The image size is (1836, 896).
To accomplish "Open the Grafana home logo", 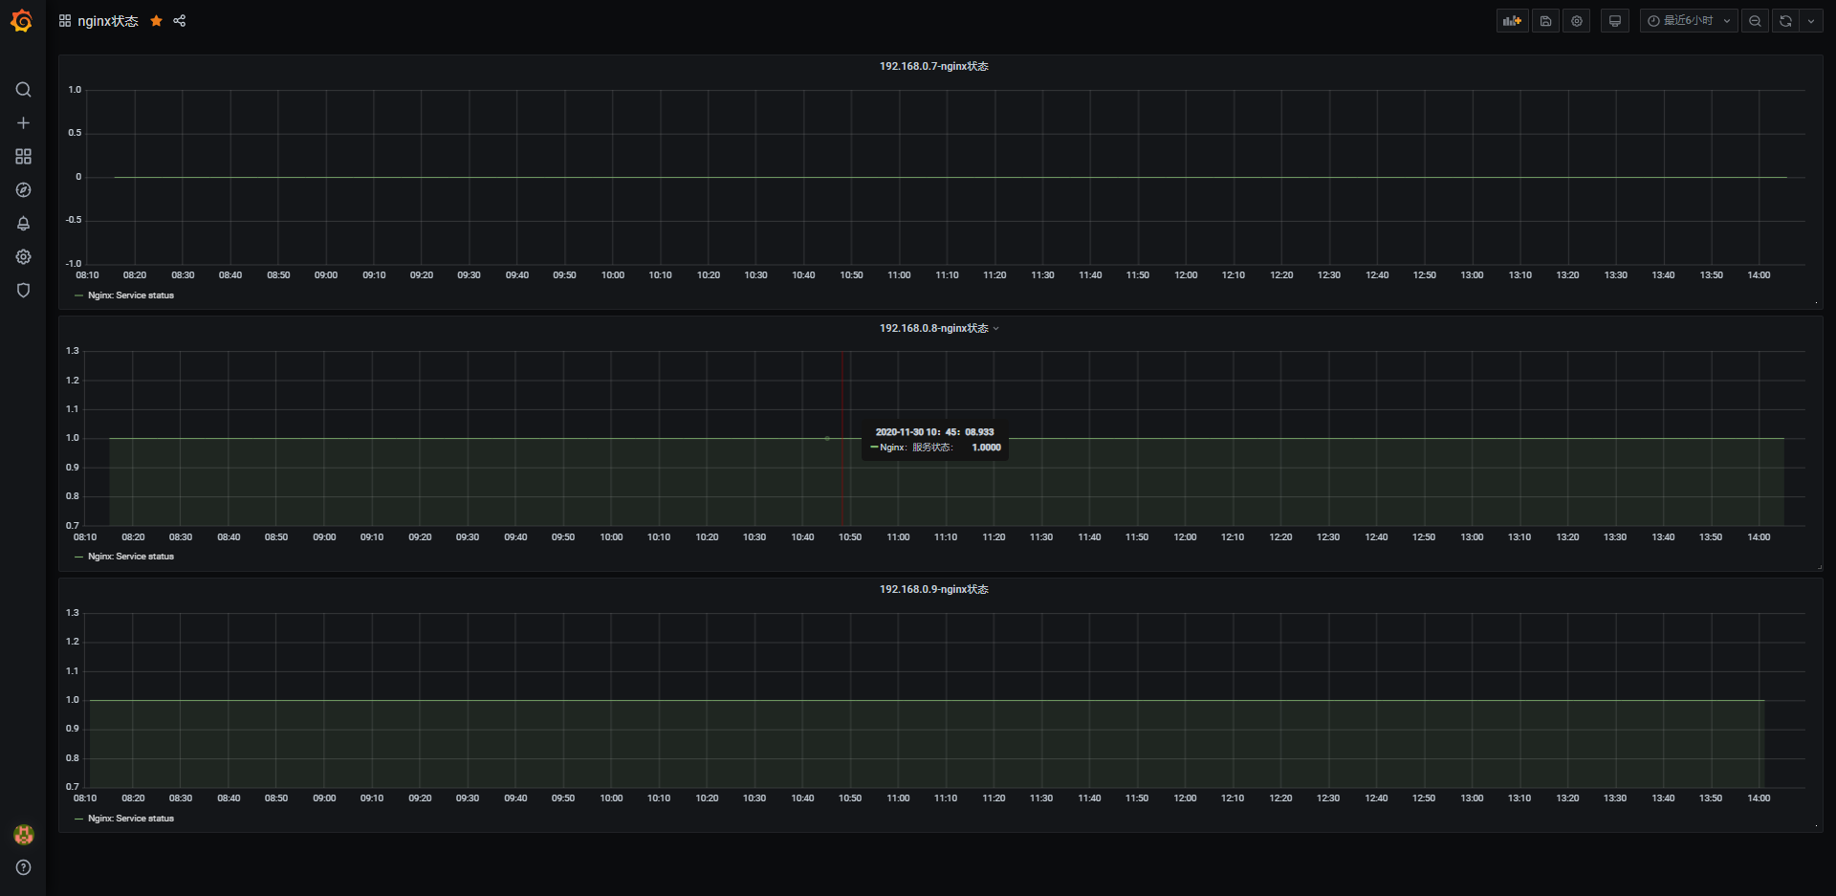I will point(22,21).
